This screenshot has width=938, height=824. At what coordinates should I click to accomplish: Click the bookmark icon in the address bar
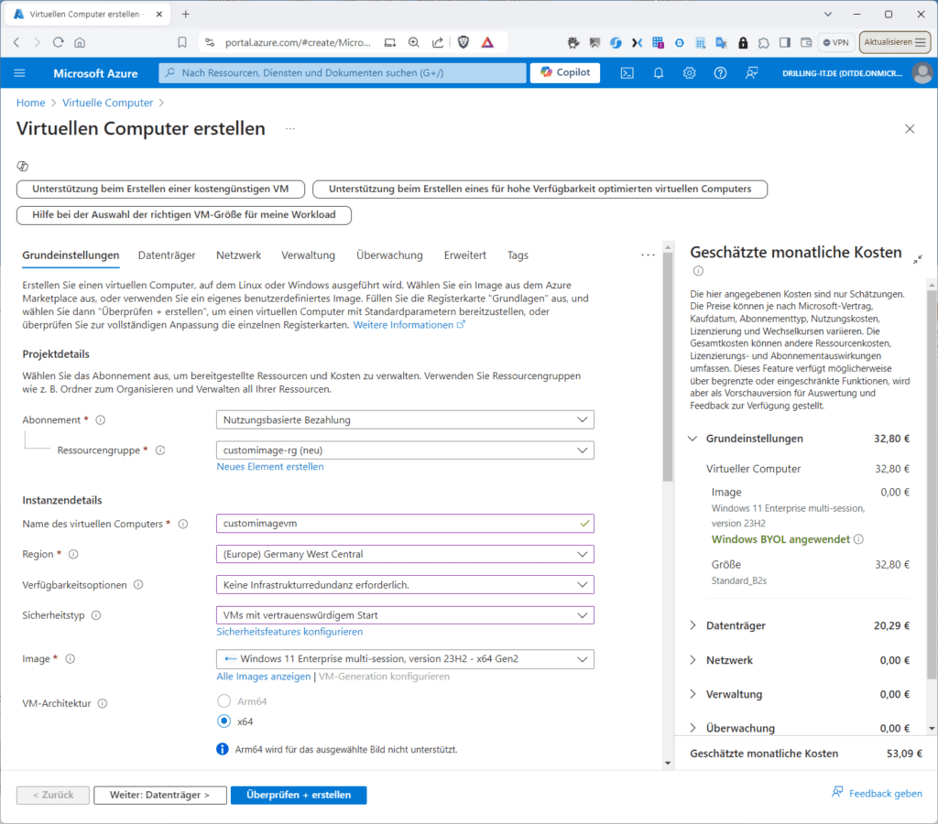pos(182,42)
